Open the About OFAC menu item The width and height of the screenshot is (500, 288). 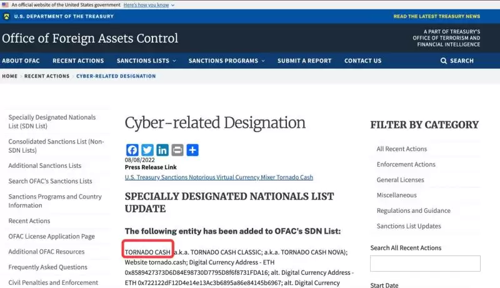(x=21, y=61)
